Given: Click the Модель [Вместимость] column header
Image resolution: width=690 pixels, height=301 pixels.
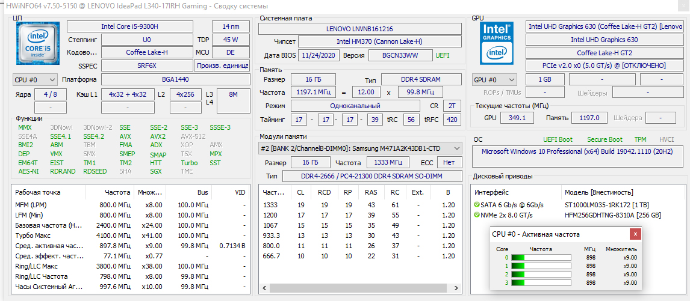Looking at the screenshot, I should pyautogui.click(x=599, y=192).
